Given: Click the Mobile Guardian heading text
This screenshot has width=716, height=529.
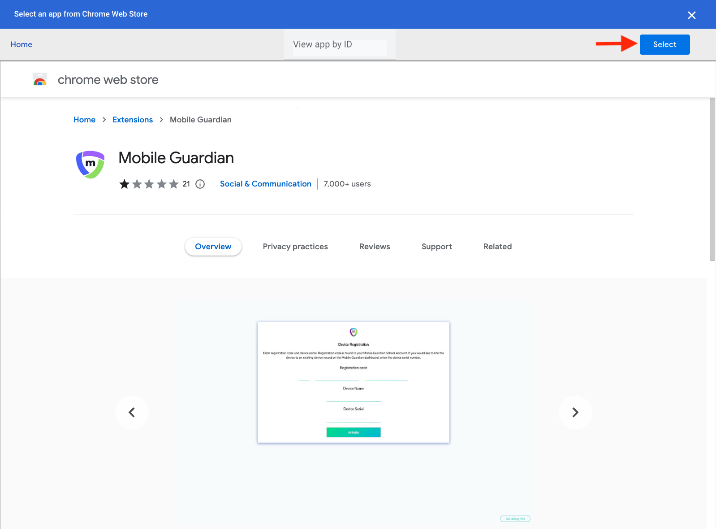Looking at the screenshot, I should click(x=176, y=158).
